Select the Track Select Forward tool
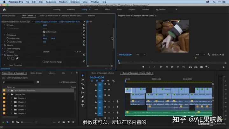The image size is (229, 129). coord(83,80)
